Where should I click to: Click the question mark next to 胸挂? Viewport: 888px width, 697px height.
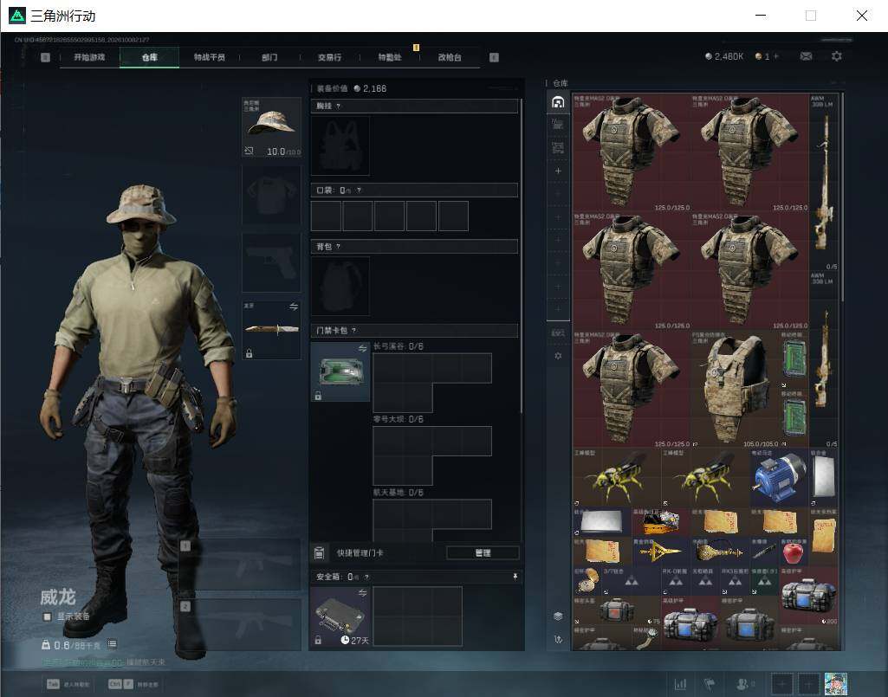[x=338, y=106]
